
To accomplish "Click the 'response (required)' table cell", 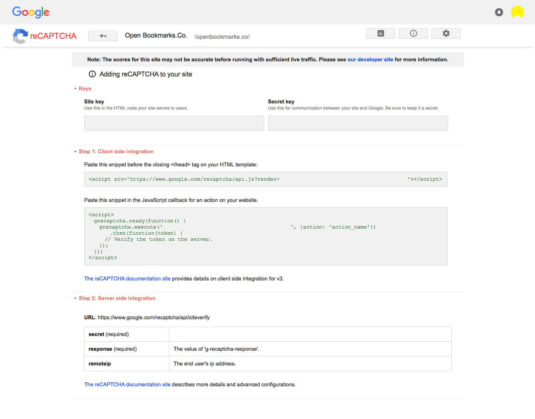I will tap(127, 349).
